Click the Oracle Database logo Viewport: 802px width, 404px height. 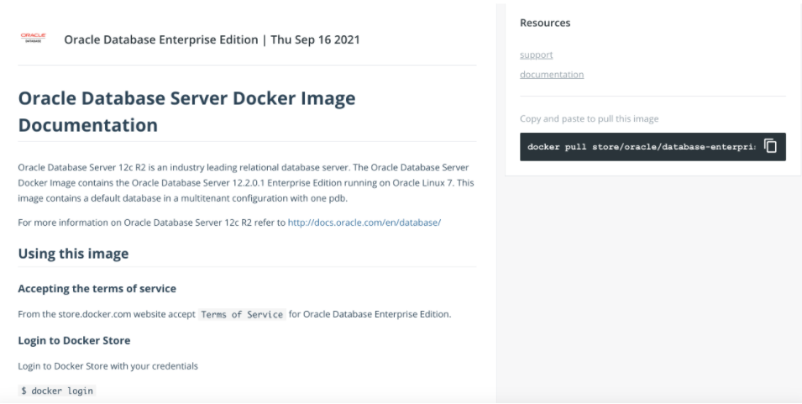pyautogui.click(x=34, y=38)
